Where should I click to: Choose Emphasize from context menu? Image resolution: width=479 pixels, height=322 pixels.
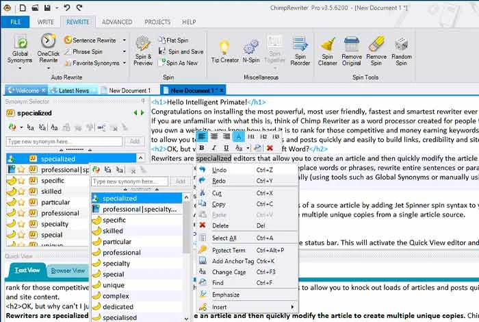pos(247,295)
